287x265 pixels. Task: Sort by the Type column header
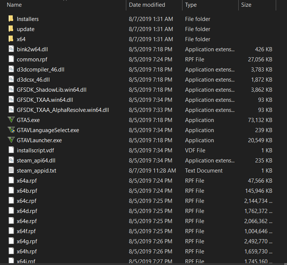coord(191,5)
